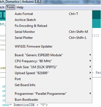This screenshot has width=101, height=107.
Task: Expand the Programmer submenu arrow
Action: 90,93
